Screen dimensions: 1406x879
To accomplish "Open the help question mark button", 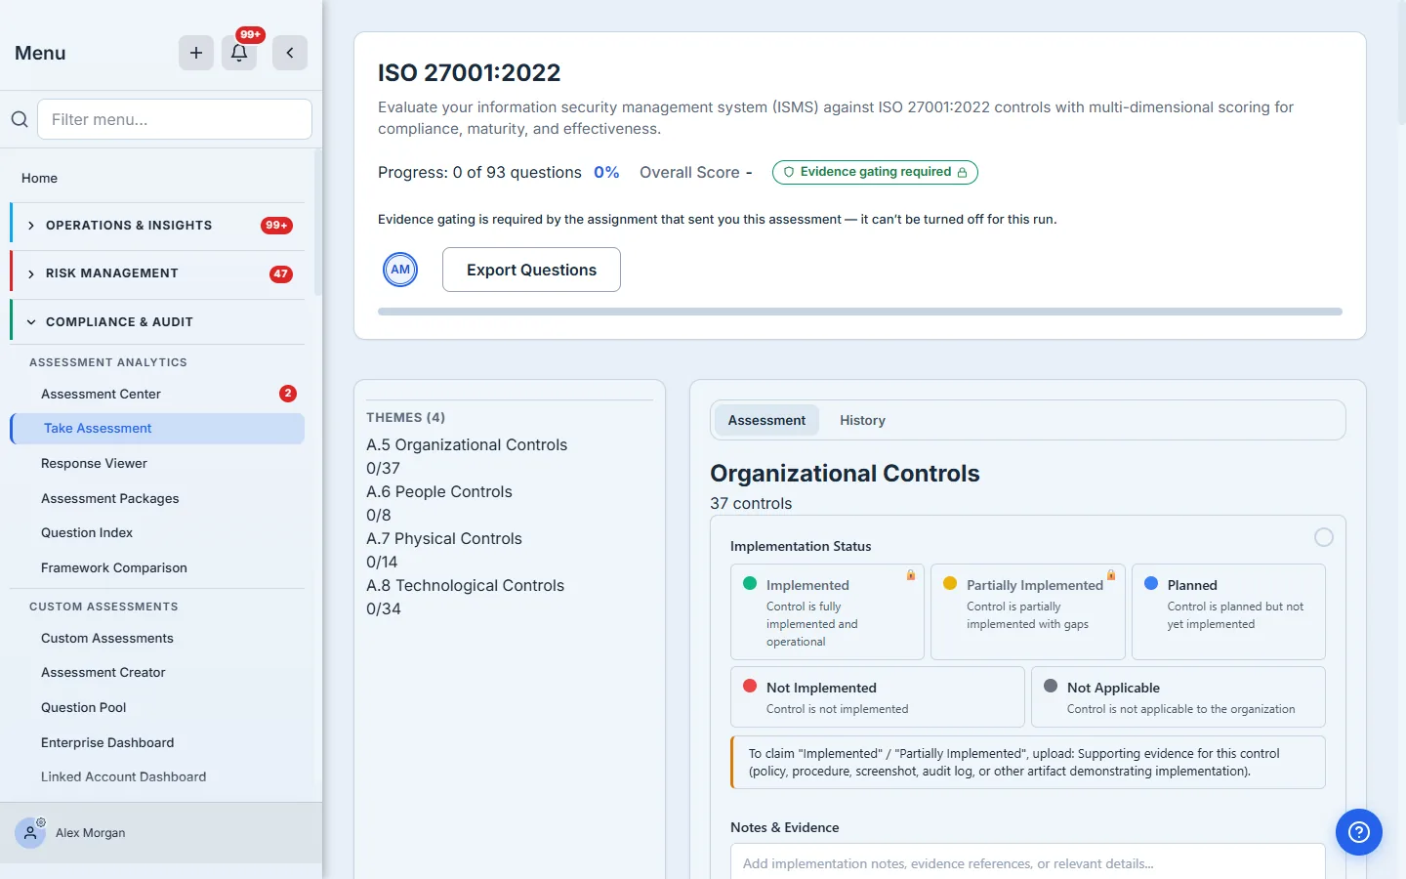I will pos(1359,832).
